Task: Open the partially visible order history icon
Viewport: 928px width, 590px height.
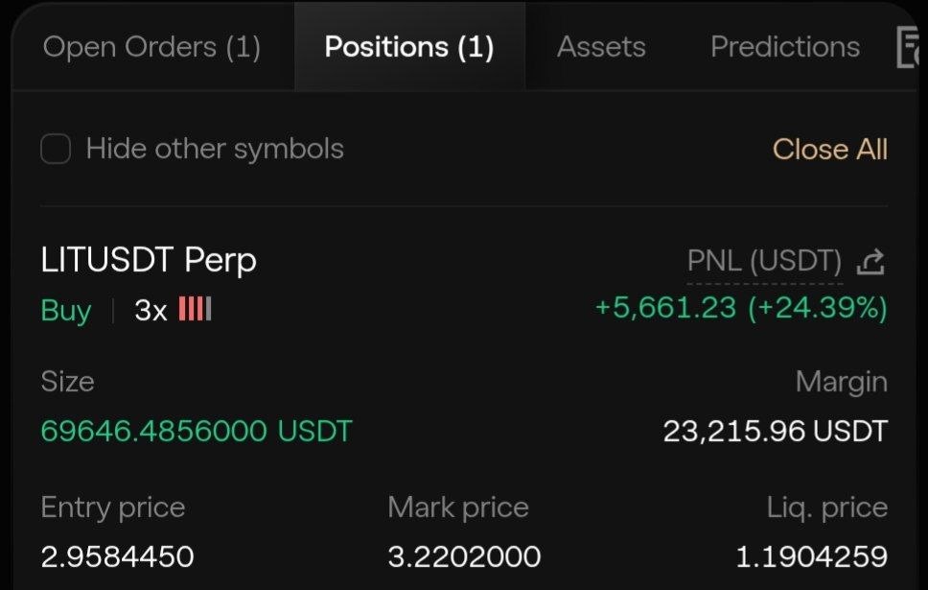Action: [x=907, y=47]
